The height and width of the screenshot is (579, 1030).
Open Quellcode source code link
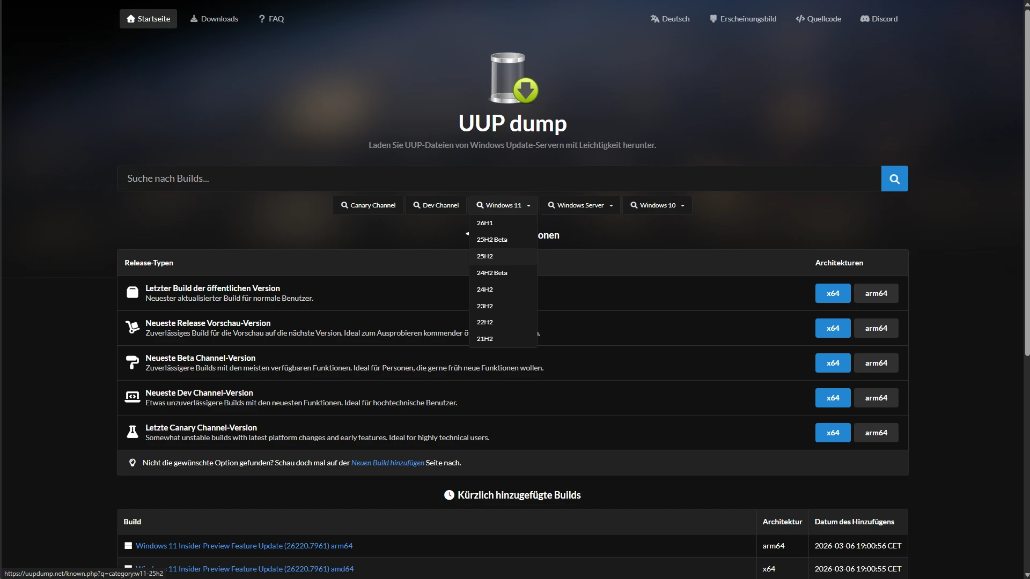tap(819, 19)
